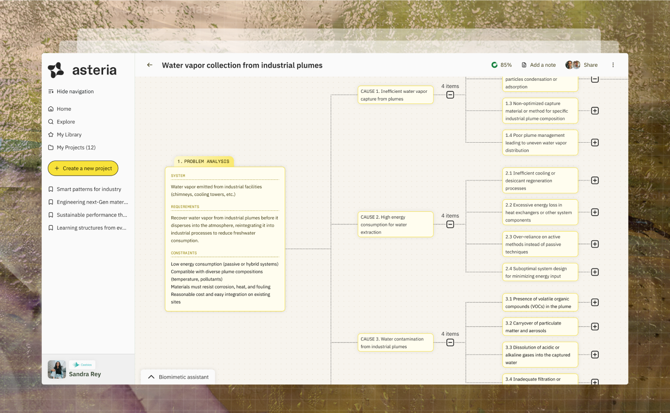Click bookmark icon beside Smart patterns
This screenshot has width=670, height=413.
coord(51,189)
